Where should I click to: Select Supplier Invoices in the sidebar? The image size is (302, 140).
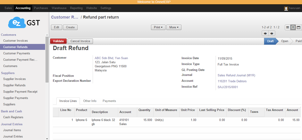pos(14,79)
